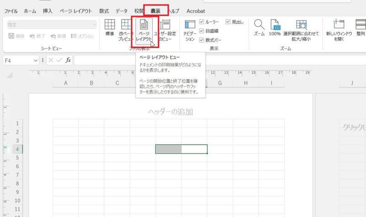Click the select-all corner triangle
This screenshot has height=217, width=366.
coord(10,75)
